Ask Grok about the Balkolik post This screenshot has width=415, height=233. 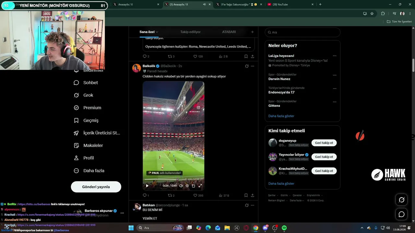tap(247, 66)
